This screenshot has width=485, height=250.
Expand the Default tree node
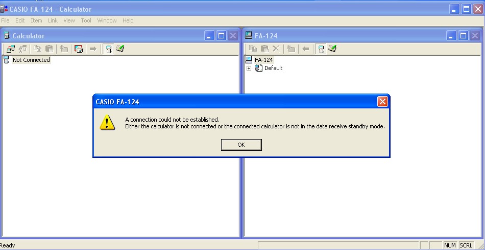coord(249,68)
